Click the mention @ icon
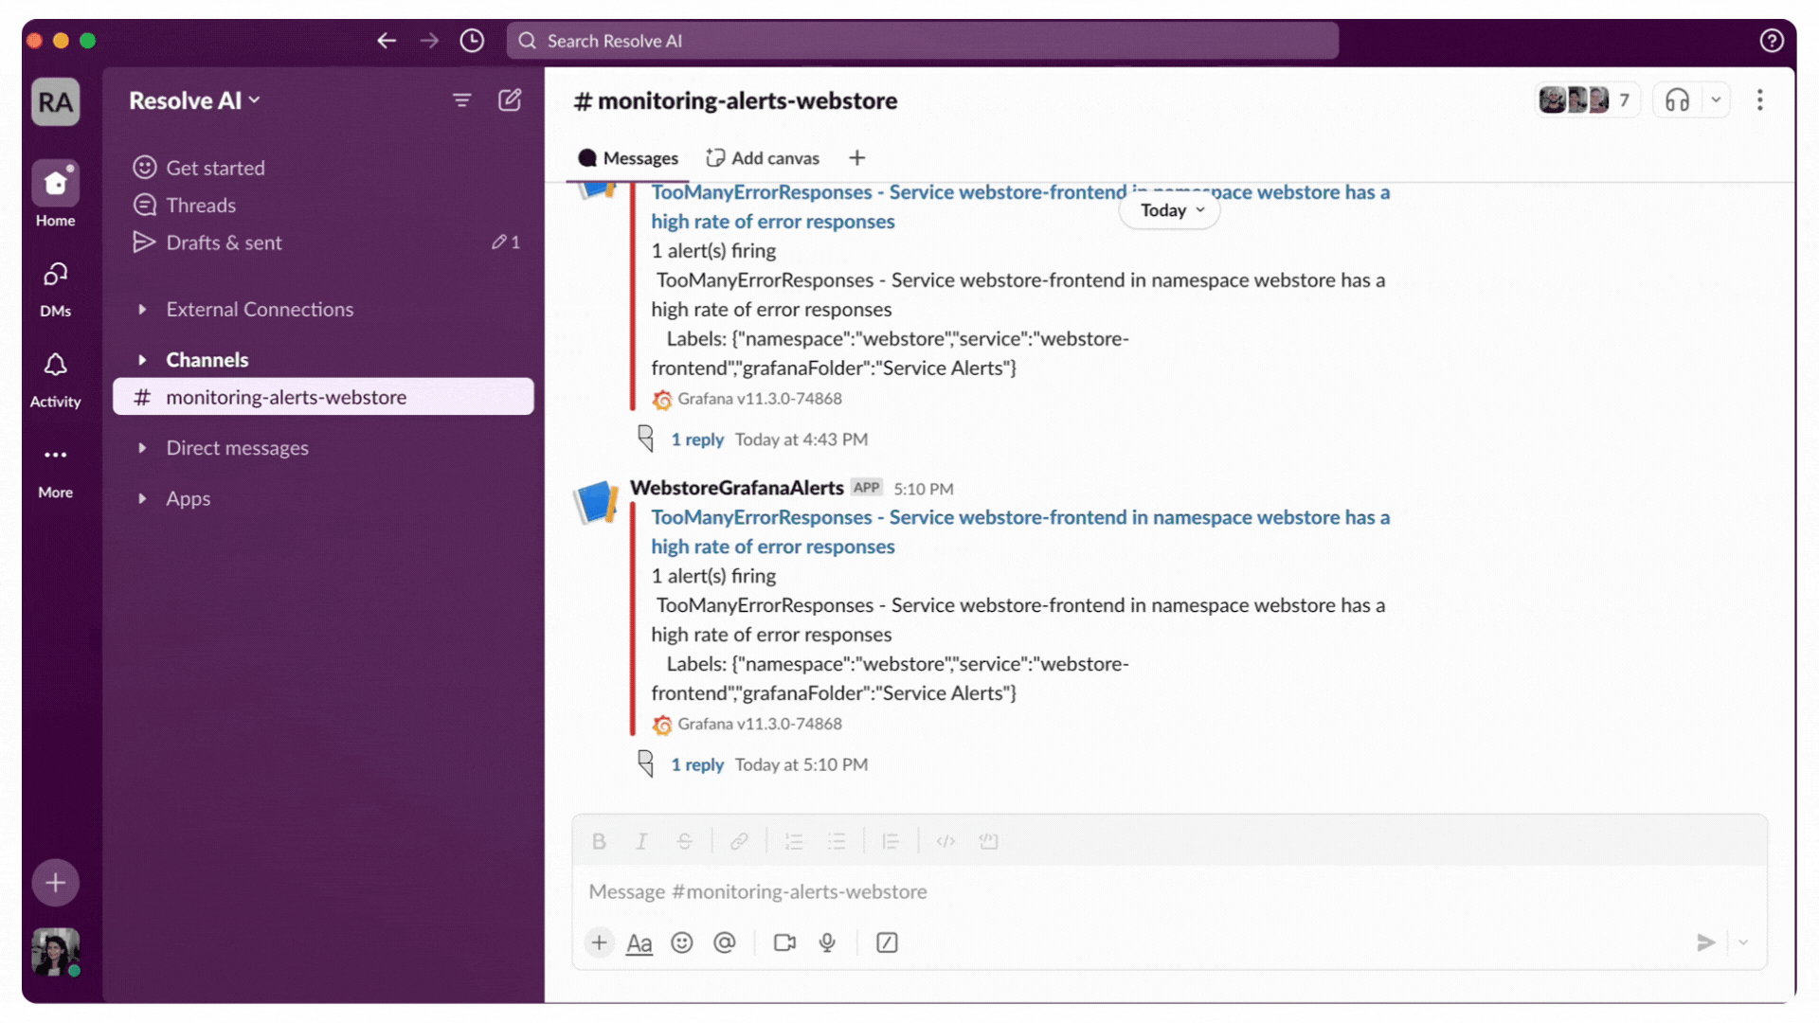The width and height of the screenshot is (1819, 1023). 725,942
